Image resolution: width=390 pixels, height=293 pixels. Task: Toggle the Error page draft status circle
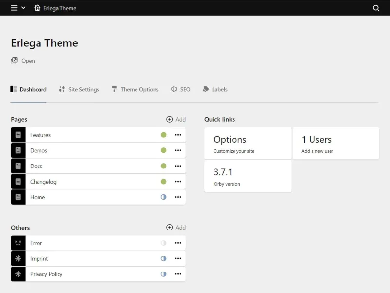tap(163, 243)
